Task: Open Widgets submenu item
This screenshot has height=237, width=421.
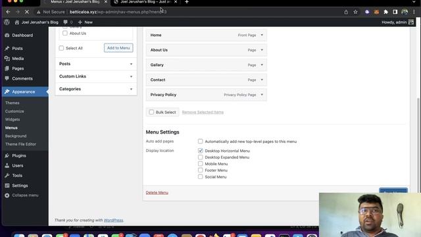Action: (12, 119)
